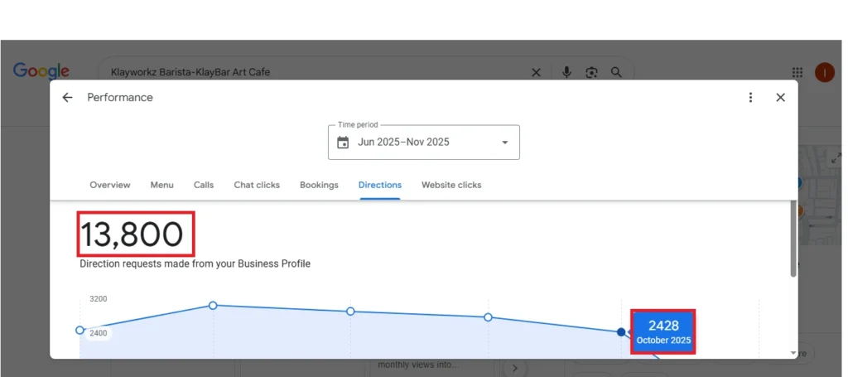Click the dialog's vertical scrollbar thumb
The width and height of the screenshot is (848, 377).
point(793,239)
